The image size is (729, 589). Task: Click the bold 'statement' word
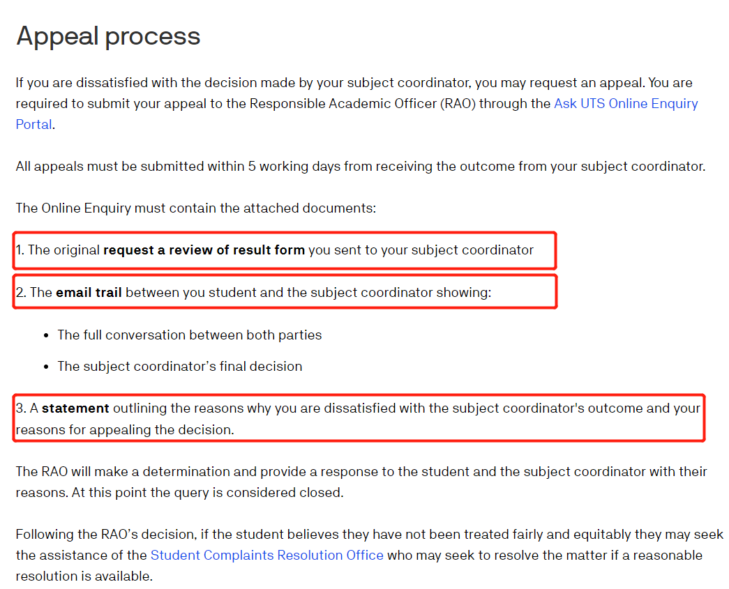(75, 408)
